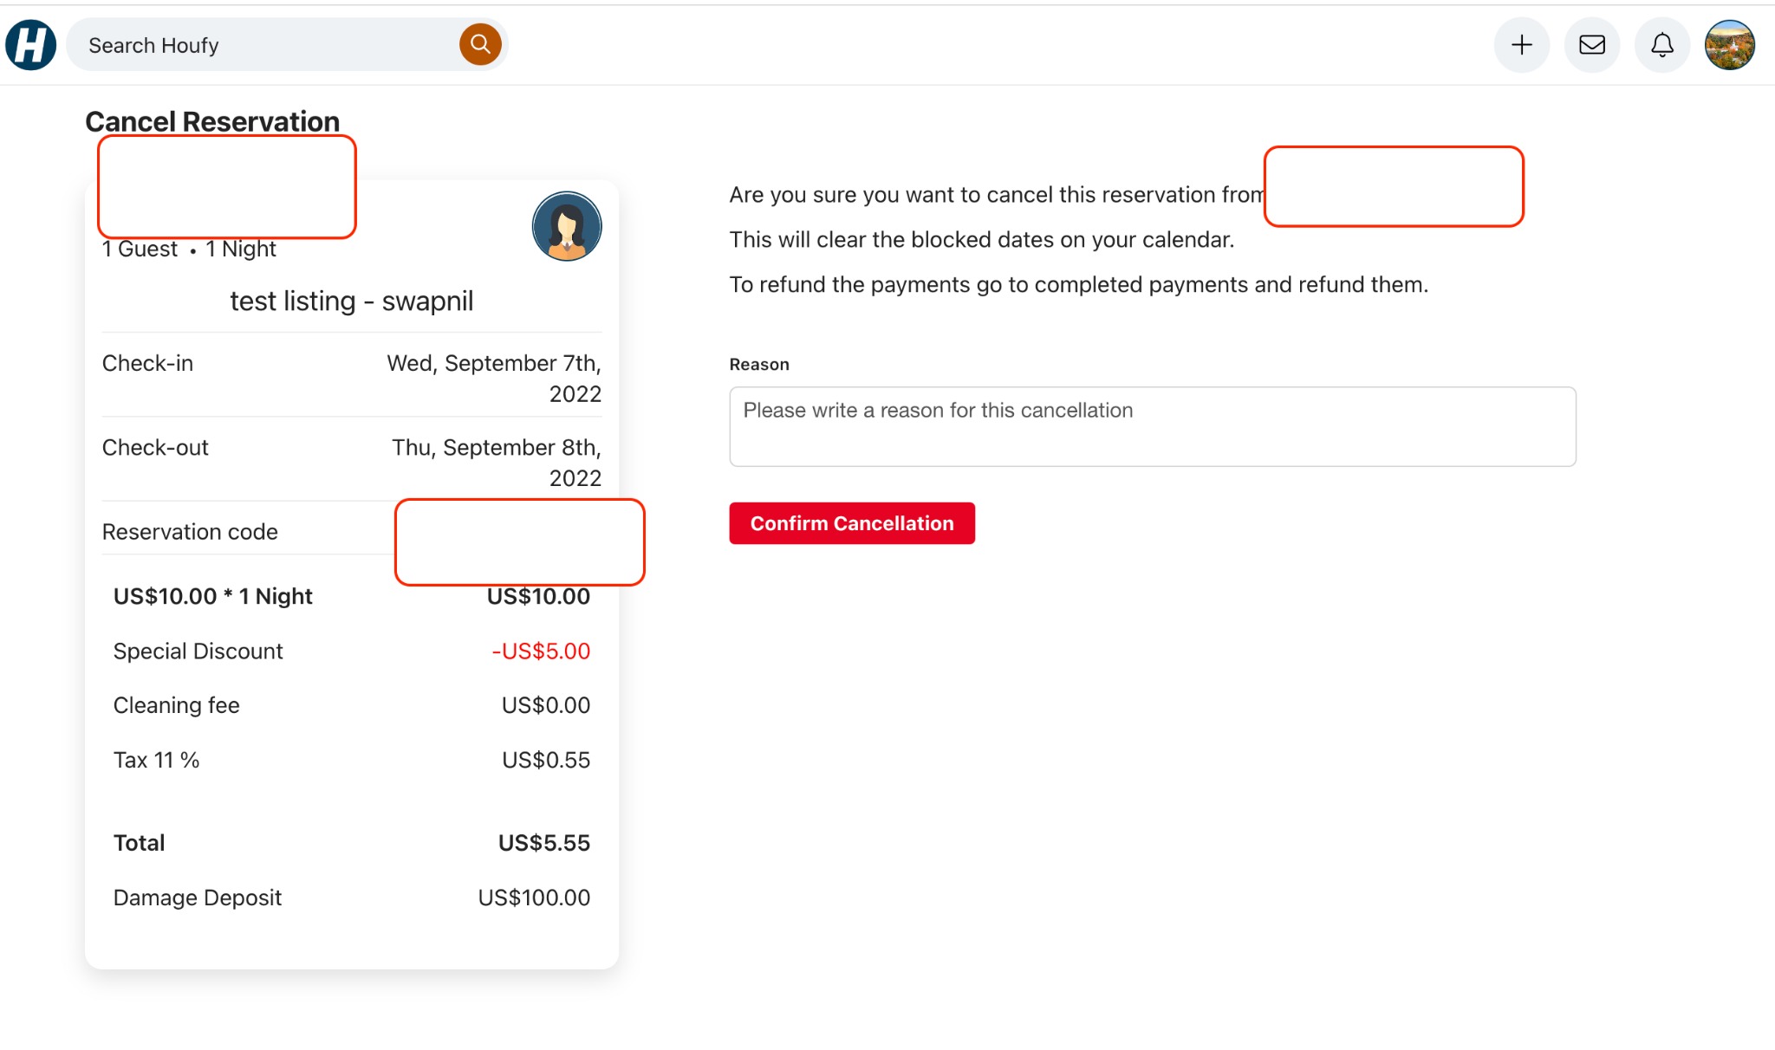
Task: Click the search magnifier button
Action: (480, 43)
